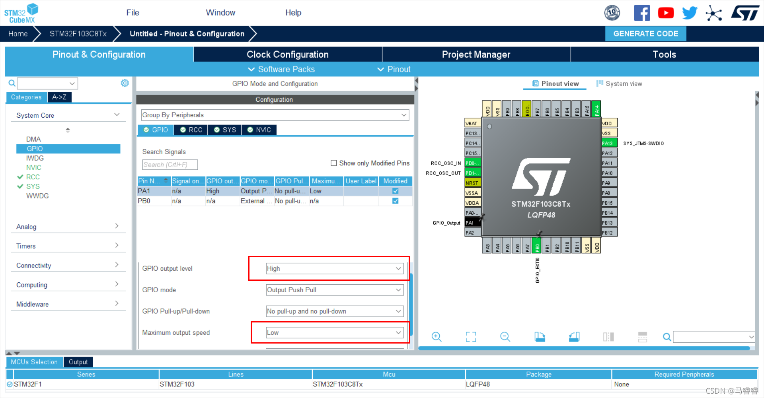
Task: Open the GPIO output level dropdown
Action: [x=335, y=268]
